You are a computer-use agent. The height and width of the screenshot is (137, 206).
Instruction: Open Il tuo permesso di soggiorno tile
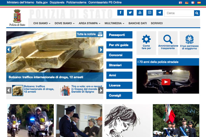pyautogui.click(x=189, y=43)
